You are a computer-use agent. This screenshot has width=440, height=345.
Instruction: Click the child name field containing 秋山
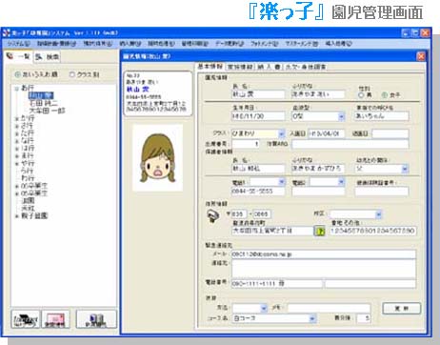point(258,94)
